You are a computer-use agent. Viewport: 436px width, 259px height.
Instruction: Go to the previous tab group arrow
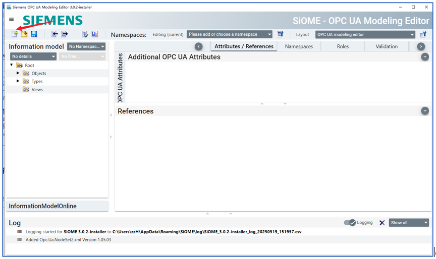click(198, 46)
